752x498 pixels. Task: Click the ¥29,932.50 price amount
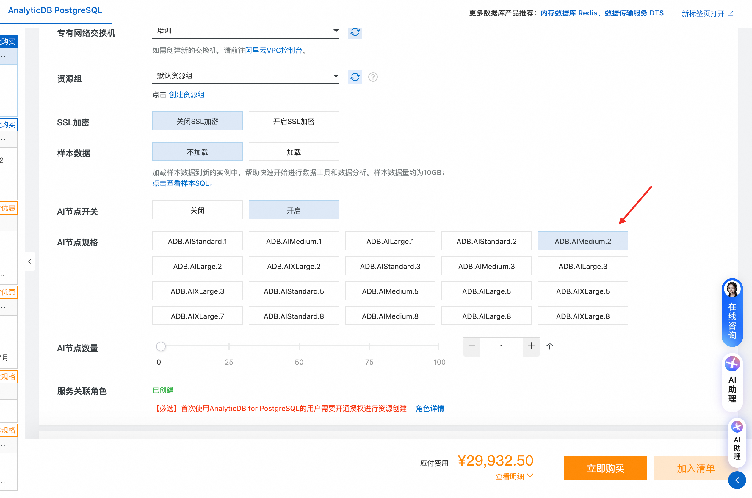495,461
